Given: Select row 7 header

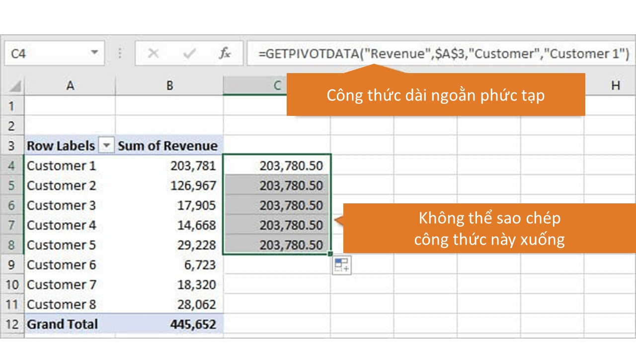Looking at the screenshot, I should coord(12,225).
